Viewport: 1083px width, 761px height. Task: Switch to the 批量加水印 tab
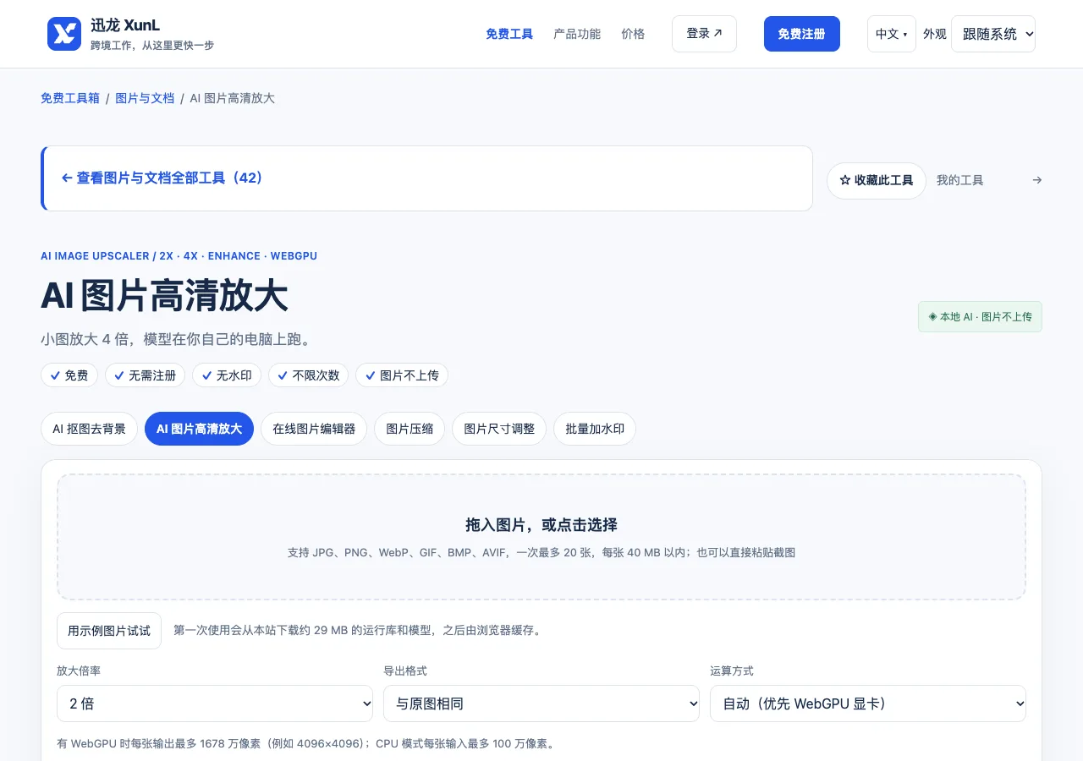click(x=595, y=429)
